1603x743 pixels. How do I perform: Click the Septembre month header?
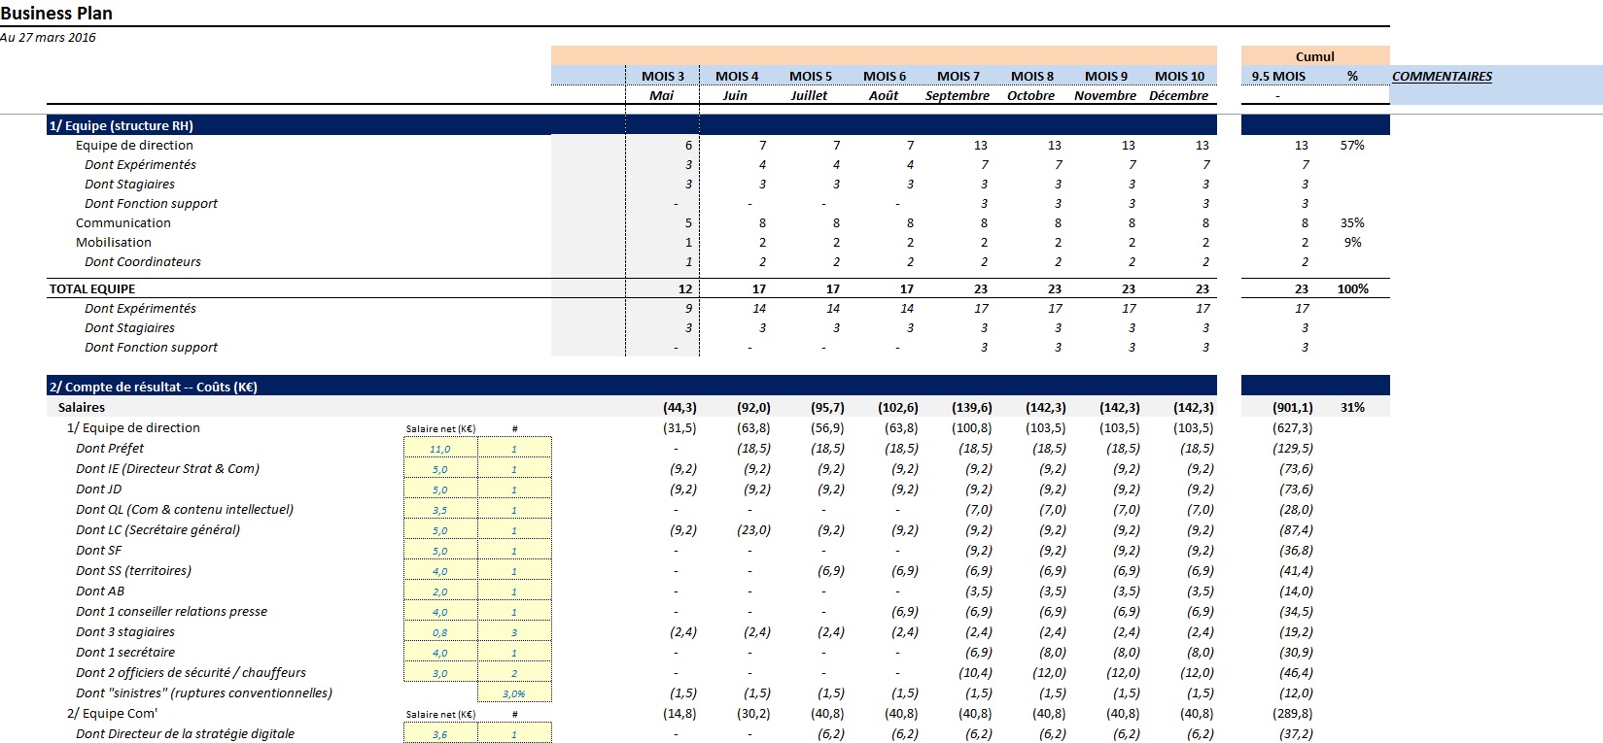click(957, 95)
